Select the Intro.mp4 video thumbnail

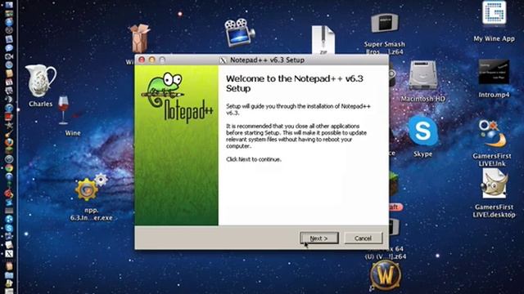494,72
